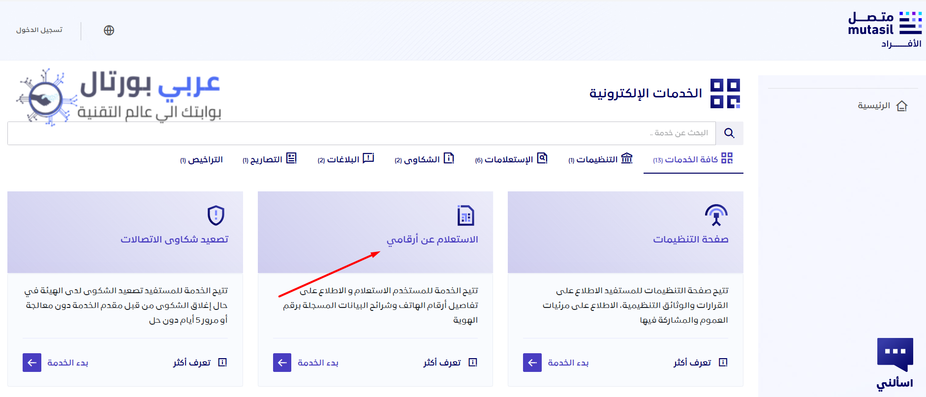This screenshot has width=926, height=397.
Task: Click بدء الخدمة text on الاستعلام عن أرقامي card
Action: click(x=318, y=363)
